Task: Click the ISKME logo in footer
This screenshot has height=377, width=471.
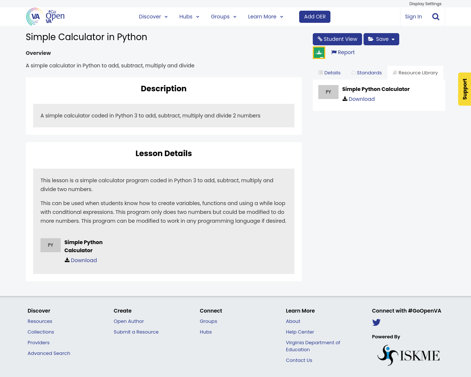Action: click(408, 355)
